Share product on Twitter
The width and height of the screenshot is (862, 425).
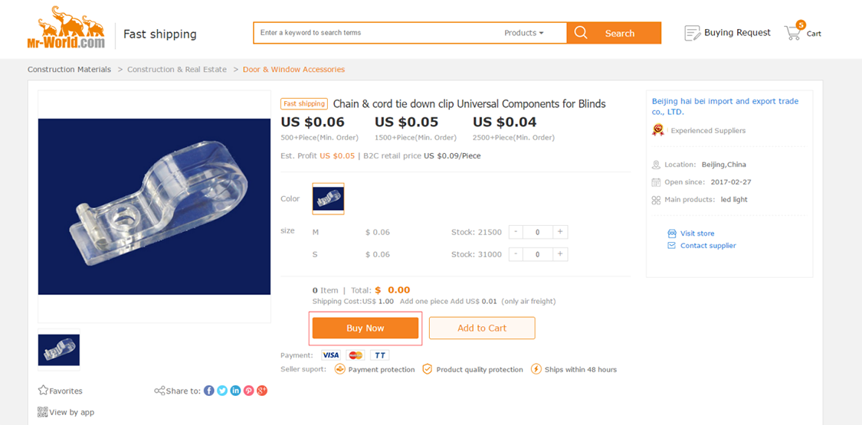pyautogui.click(x=222, y=391)
